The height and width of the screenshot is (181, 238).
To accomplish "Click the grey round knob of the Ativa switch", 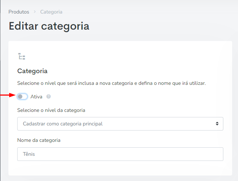I will (x=20, y=97).
